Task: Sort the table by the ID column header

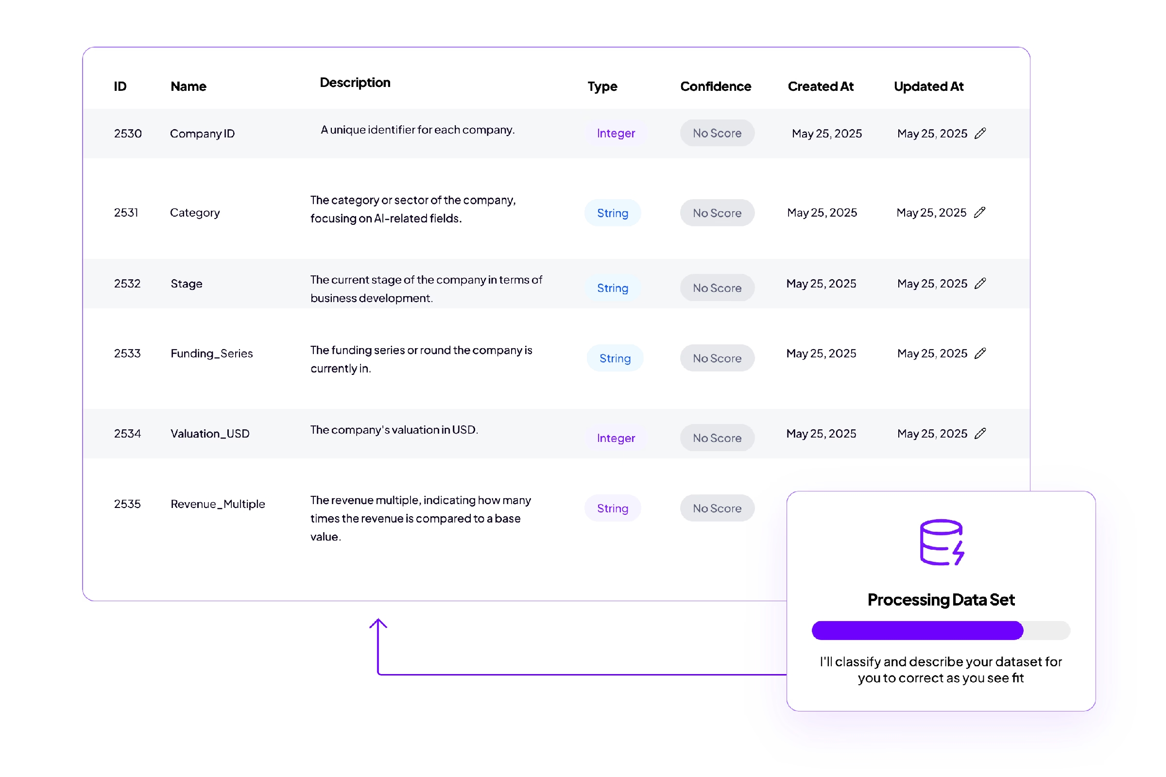Action: [x=120, y=86]
